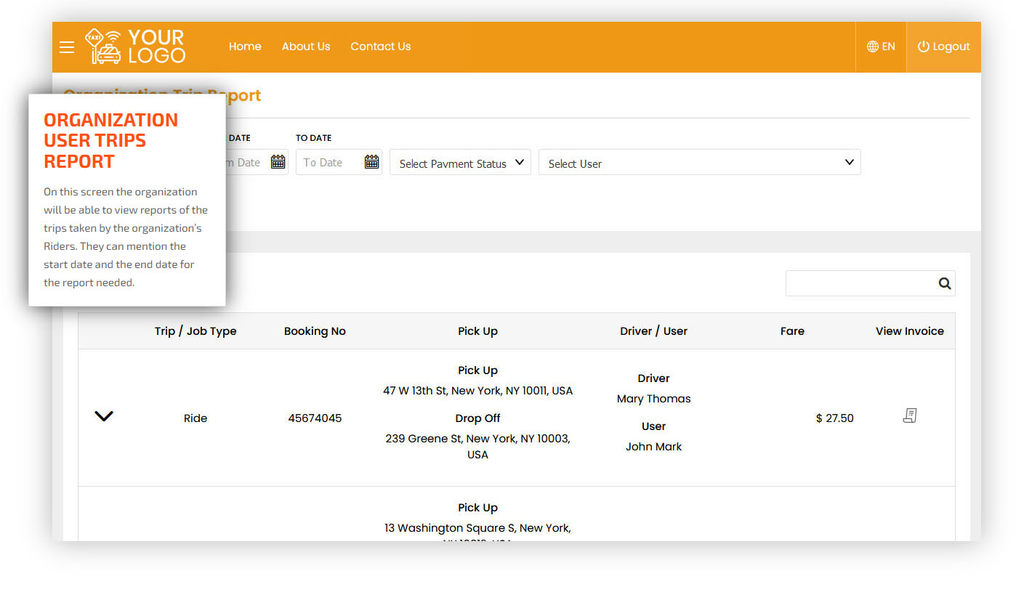Click pickup address 13 Washington Square S
1016x600 pixels.
[x=477, y=534]
